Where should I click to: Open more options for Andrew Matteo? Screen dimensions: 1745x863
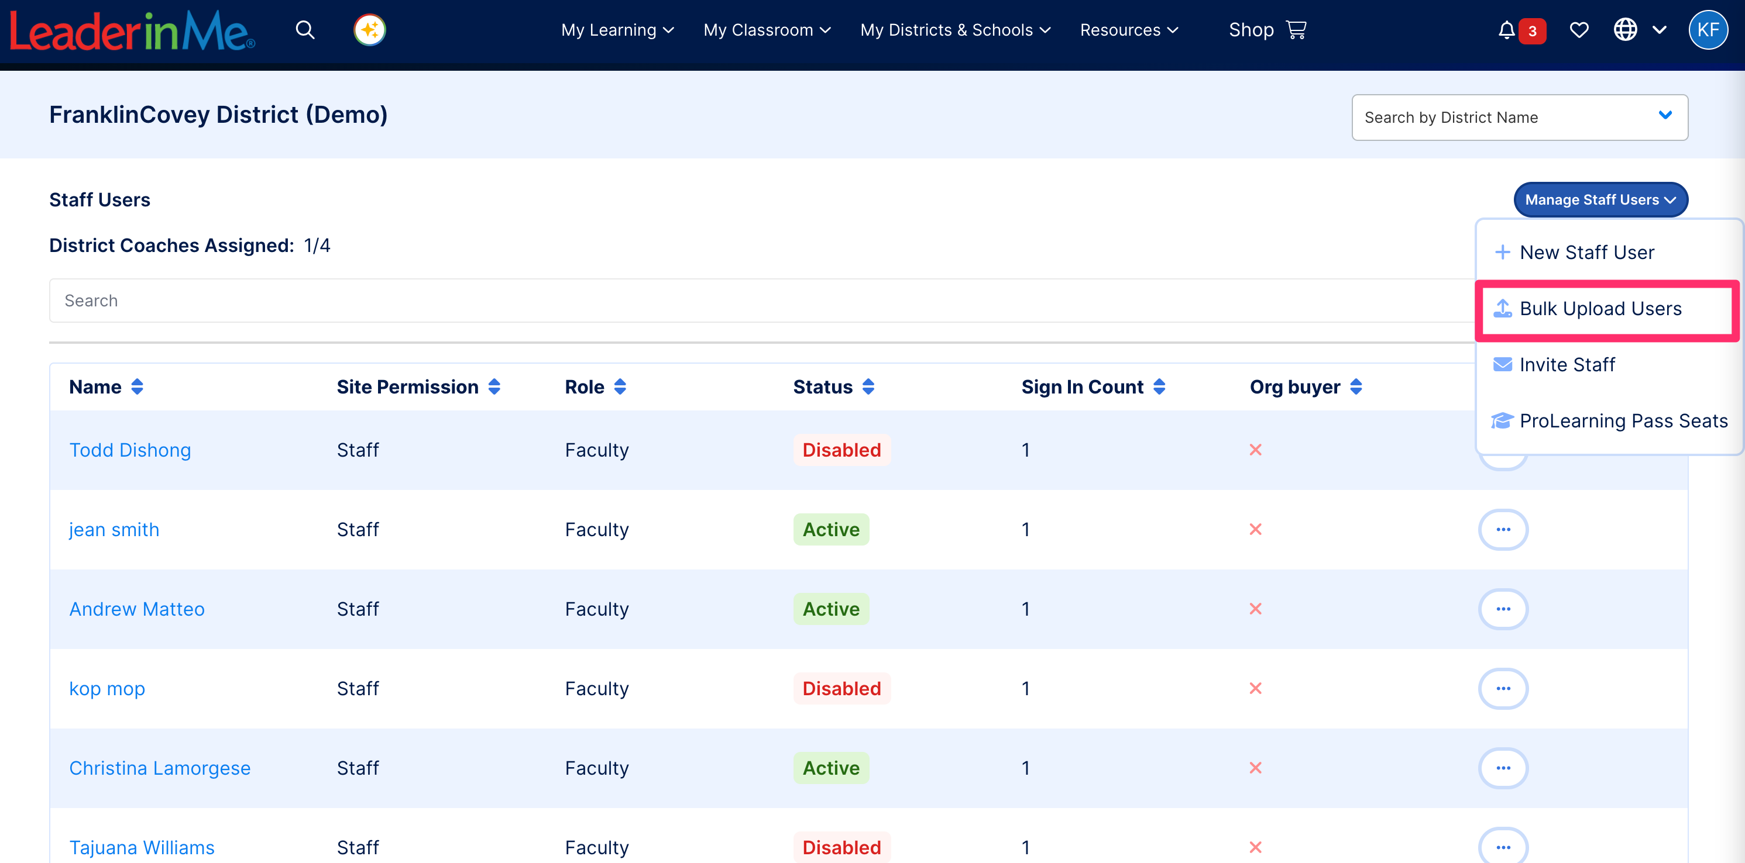[1503, 609]
